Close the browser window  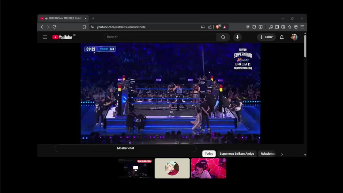pyautogui.click(x=302, y=18)
